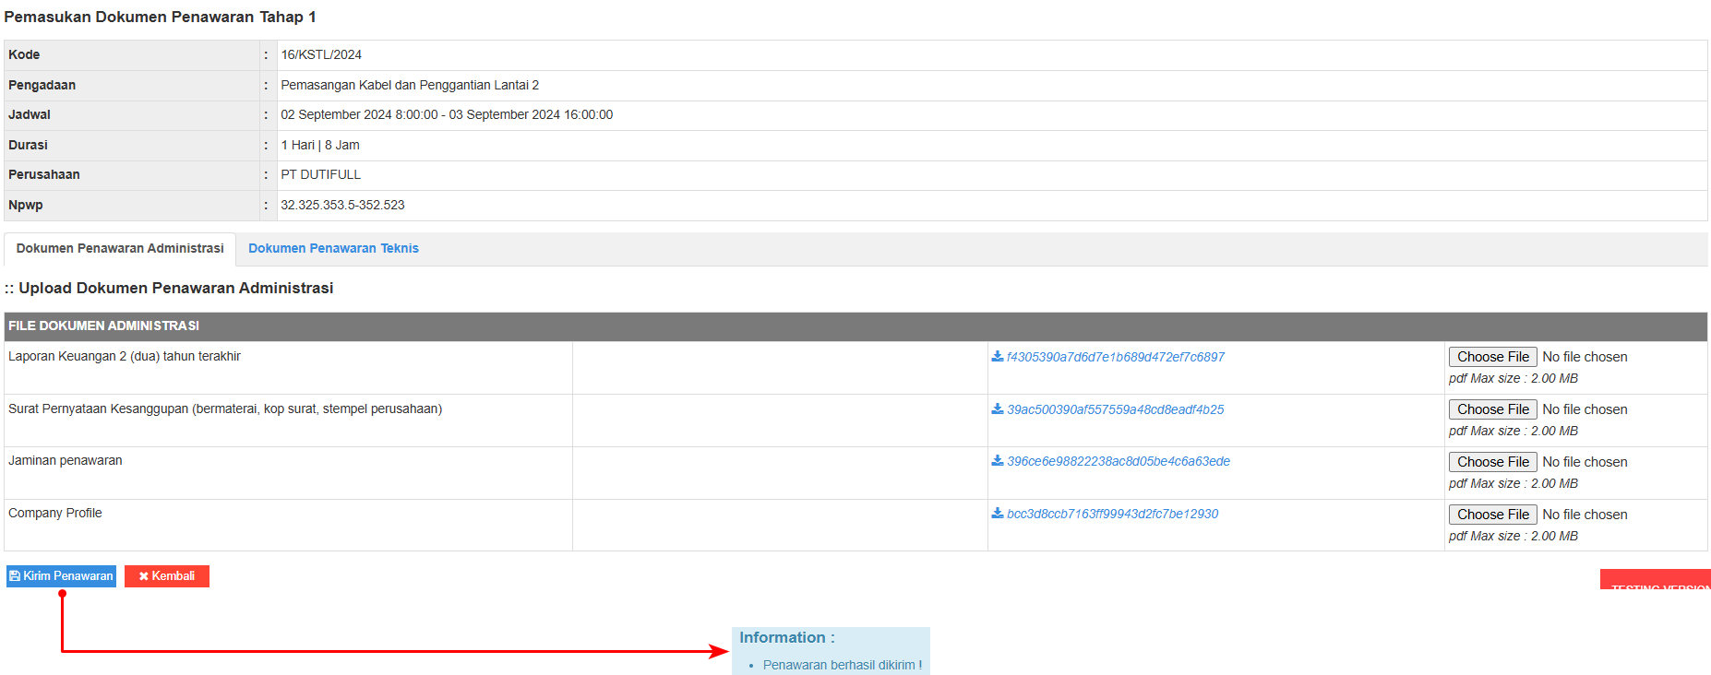
Task: Click download icon for Laporan Keuangan file
Action: pyautogui.click(x=997, y=357)
